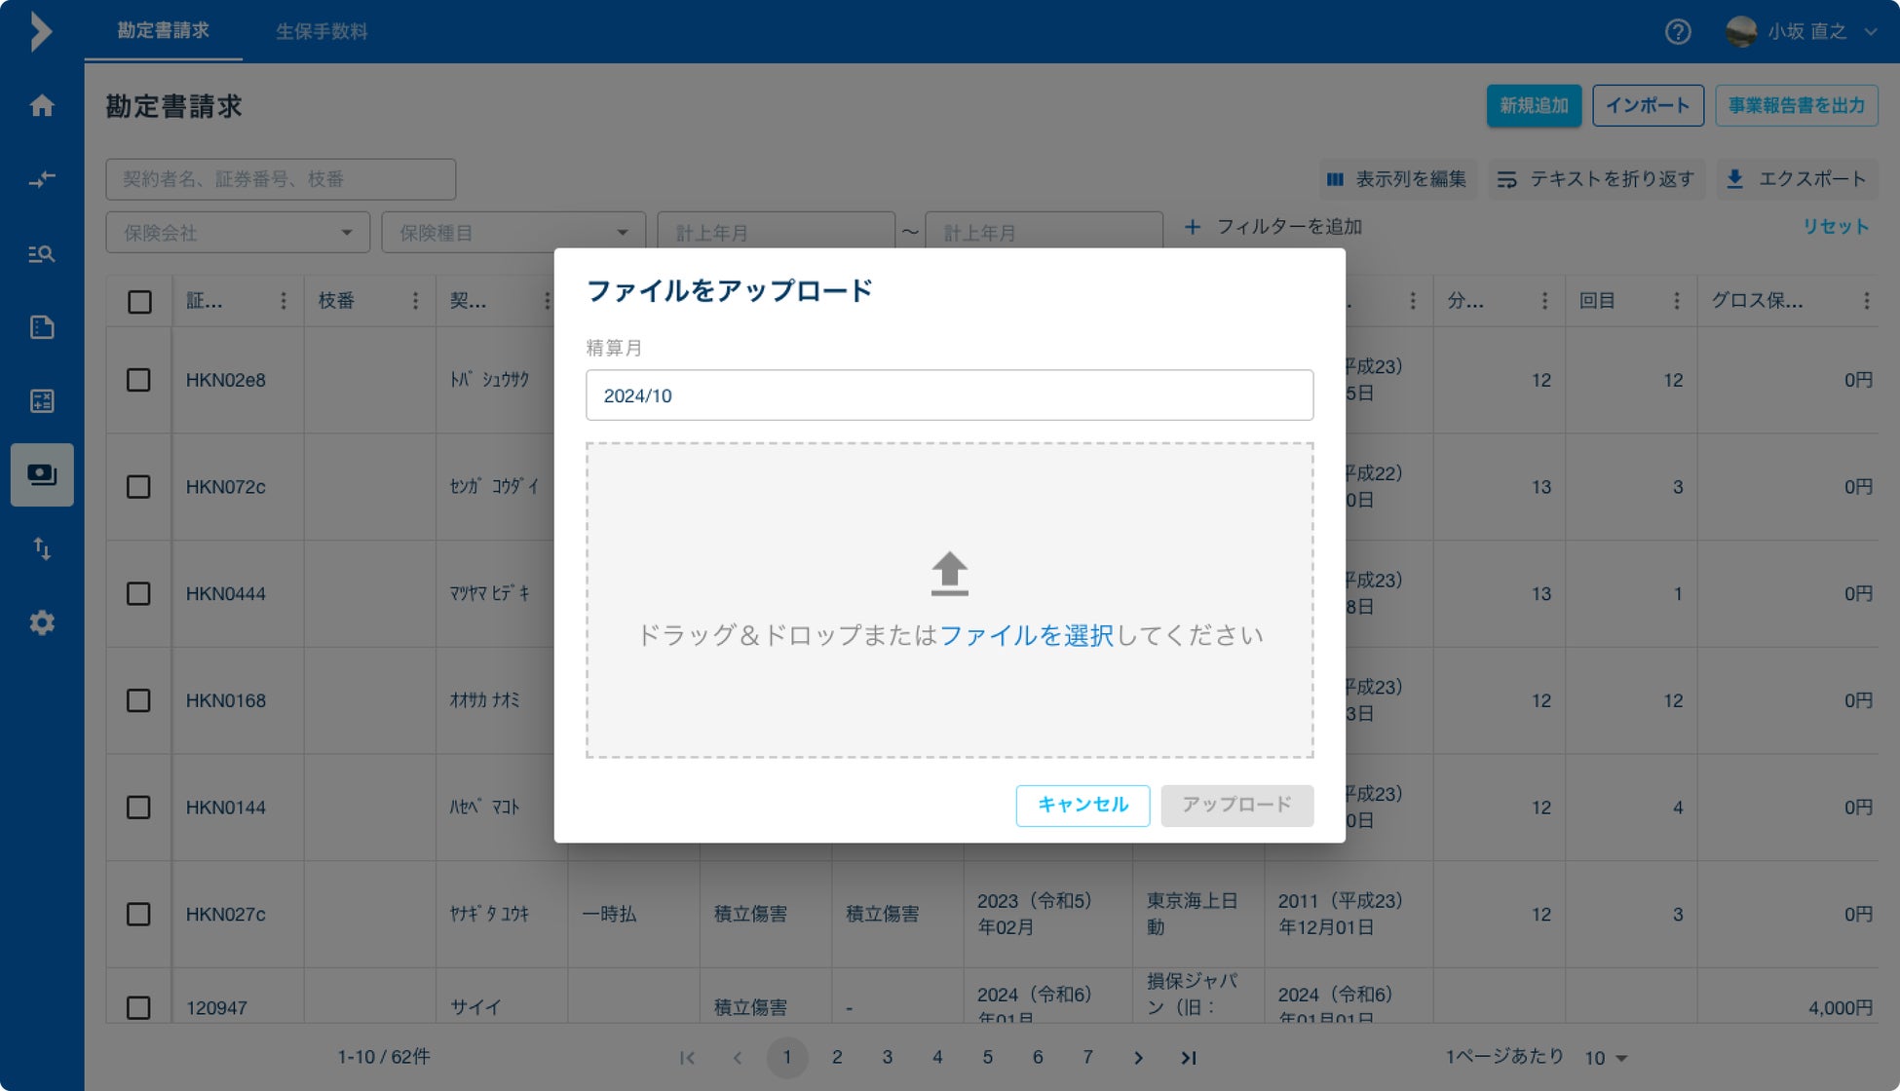Click the help question mark icon
Viewport: 1900px width, 1091px height.
1677,32
